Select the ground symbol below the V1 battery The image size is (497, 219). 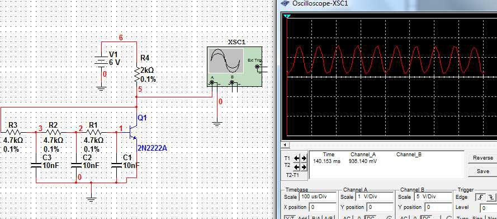coord(101,88)
